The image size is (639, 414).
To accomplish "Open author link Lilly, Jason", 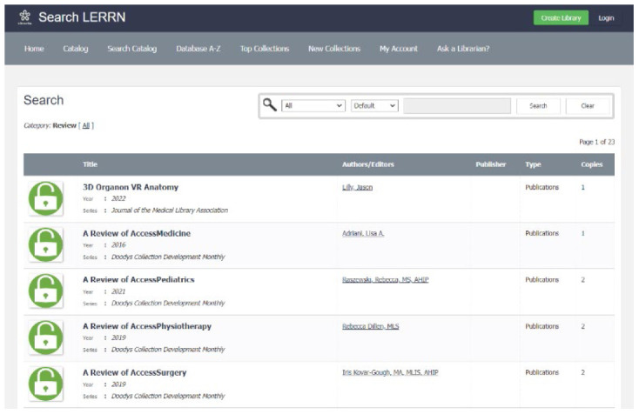I will [x=358, y=187].
